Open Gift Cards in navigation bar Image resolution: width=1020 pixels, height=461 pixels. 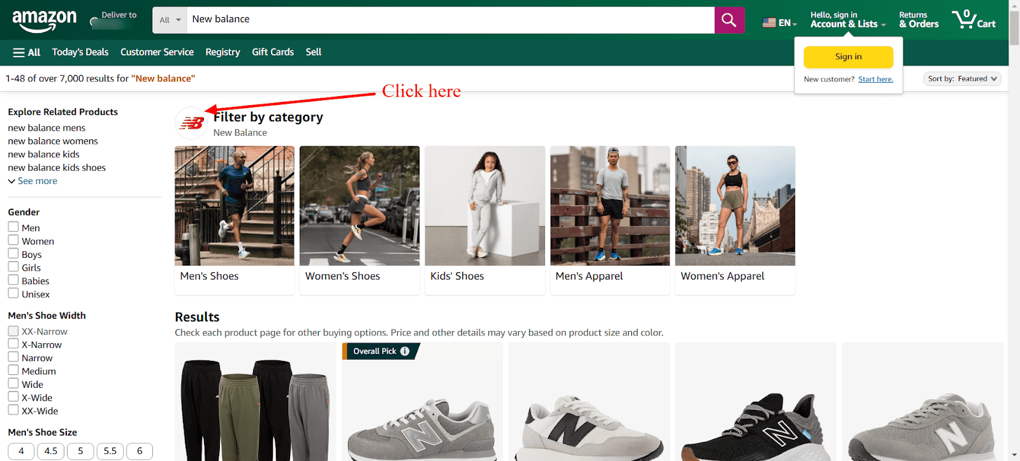pos(273,52)
